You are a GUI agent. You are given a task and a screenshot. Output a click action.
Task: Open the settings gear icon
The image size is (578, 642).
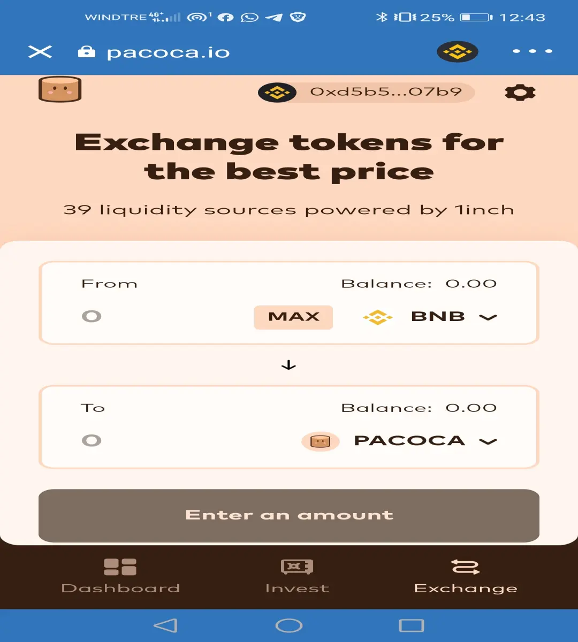point(520,93)
